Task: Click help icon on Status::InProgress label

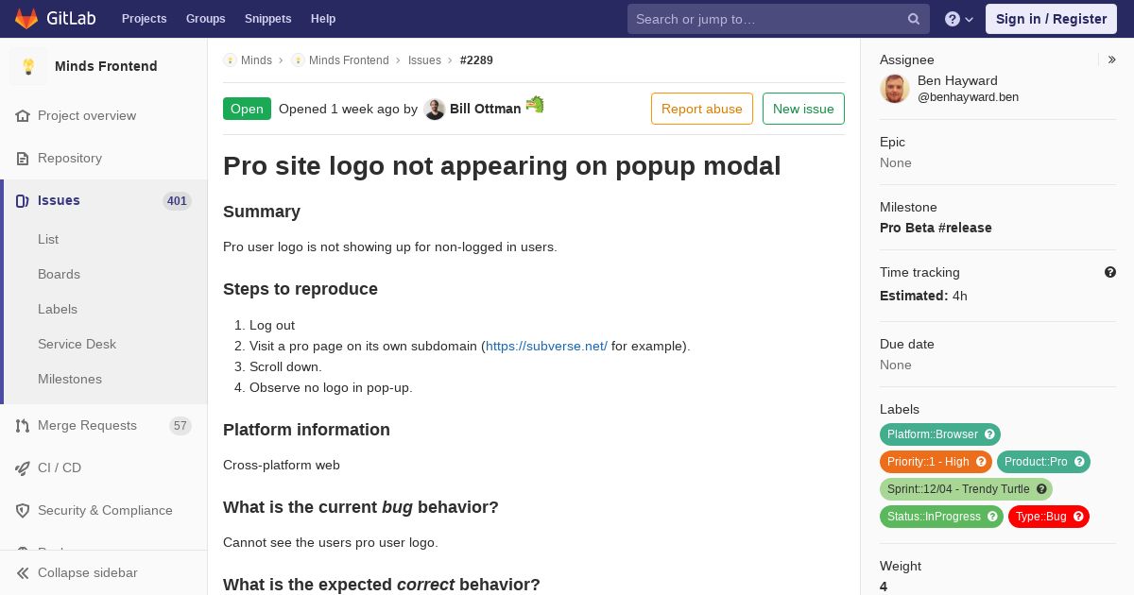Action: coord(992,517)
